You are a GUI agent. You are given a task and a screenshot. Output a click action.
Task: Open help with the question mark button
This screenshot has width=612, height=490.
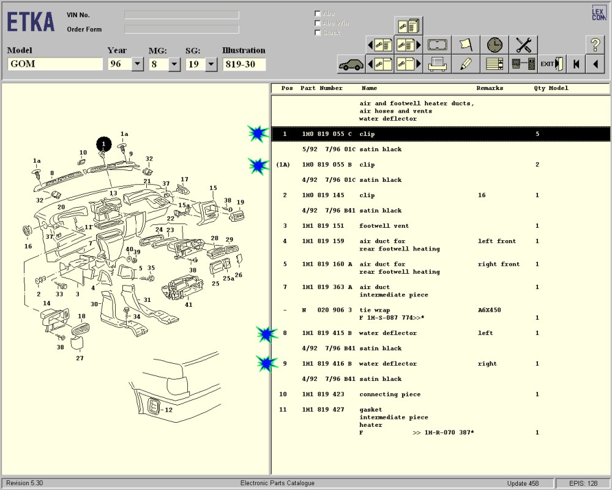point(595,45)
